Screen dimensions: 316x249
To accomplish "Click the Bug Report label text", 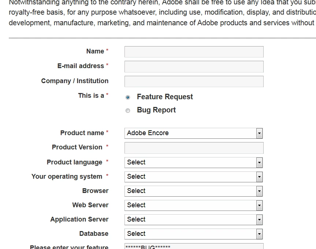I will point(156,110).
